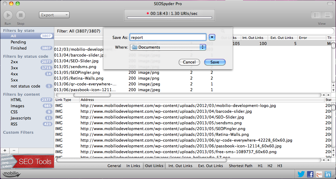Filter by 3xx status code

27,68
